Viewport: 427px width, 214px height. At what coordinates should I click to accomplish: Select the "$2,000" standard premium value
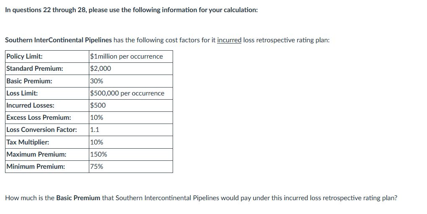[x=101, y=69]
